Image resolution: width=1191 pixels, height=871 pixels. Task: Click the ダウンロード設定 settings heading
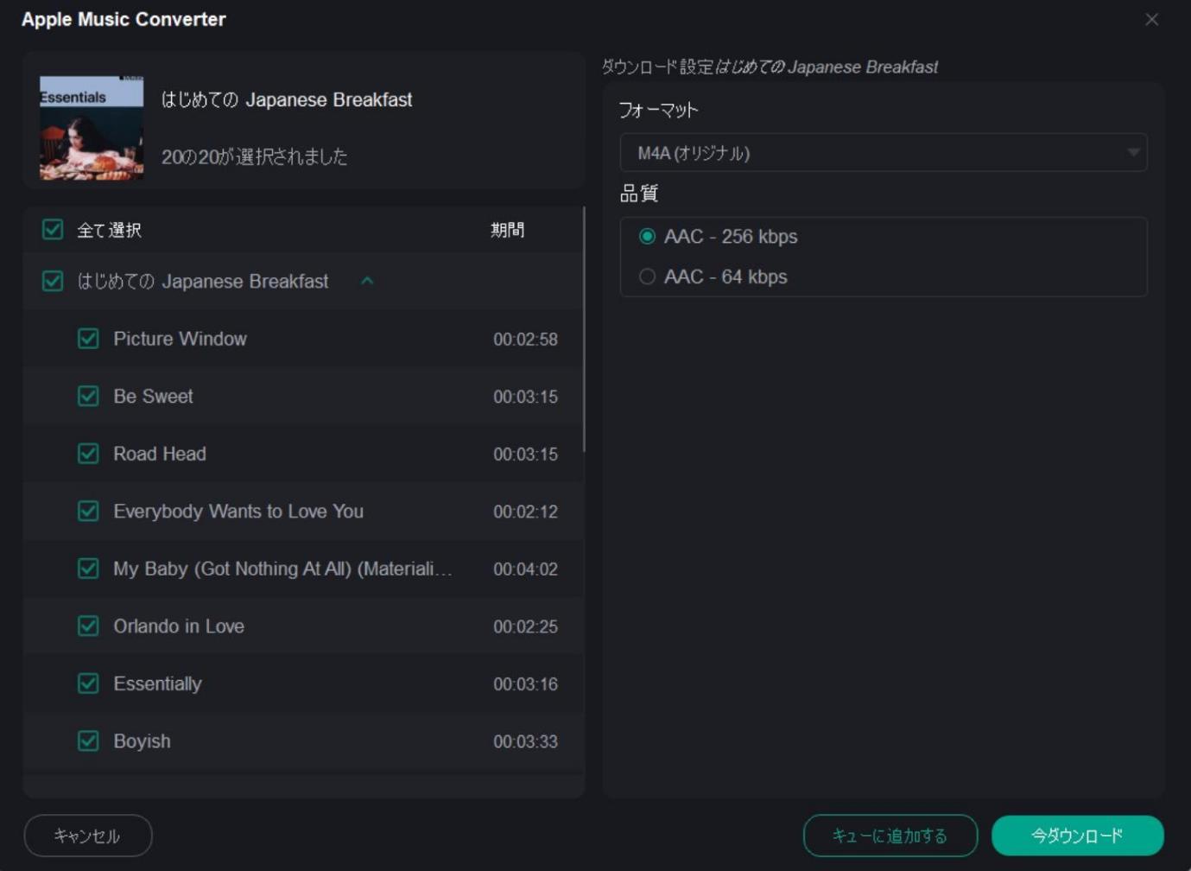tap(657, 67)
